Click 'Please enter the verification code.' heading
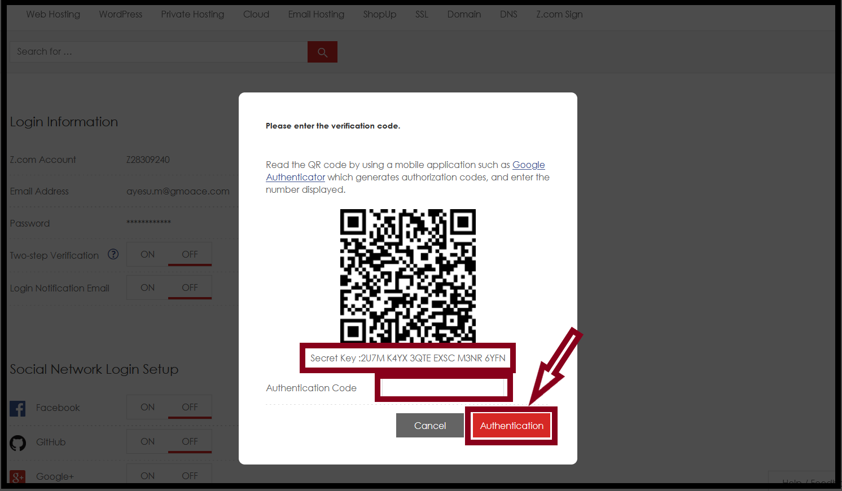The image size is (842, 491). [333, 126]
